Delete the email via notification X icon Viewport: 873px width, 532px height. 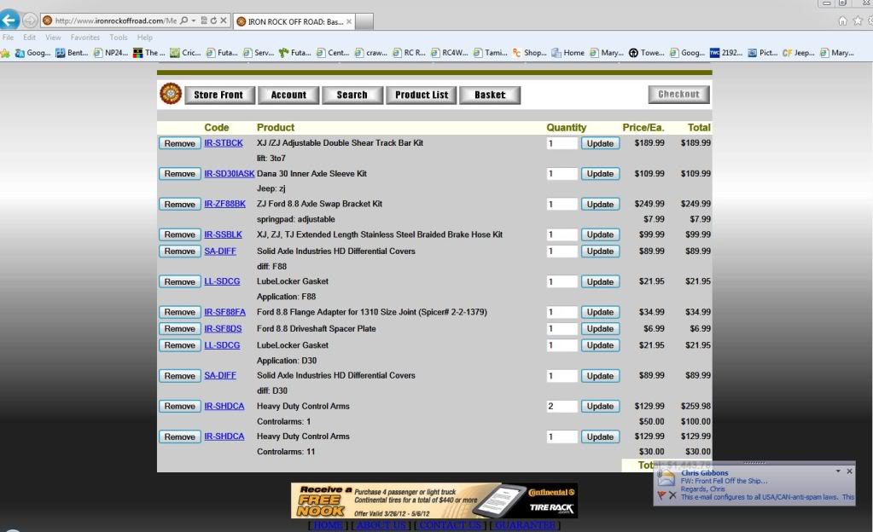[x=672, y=494]
